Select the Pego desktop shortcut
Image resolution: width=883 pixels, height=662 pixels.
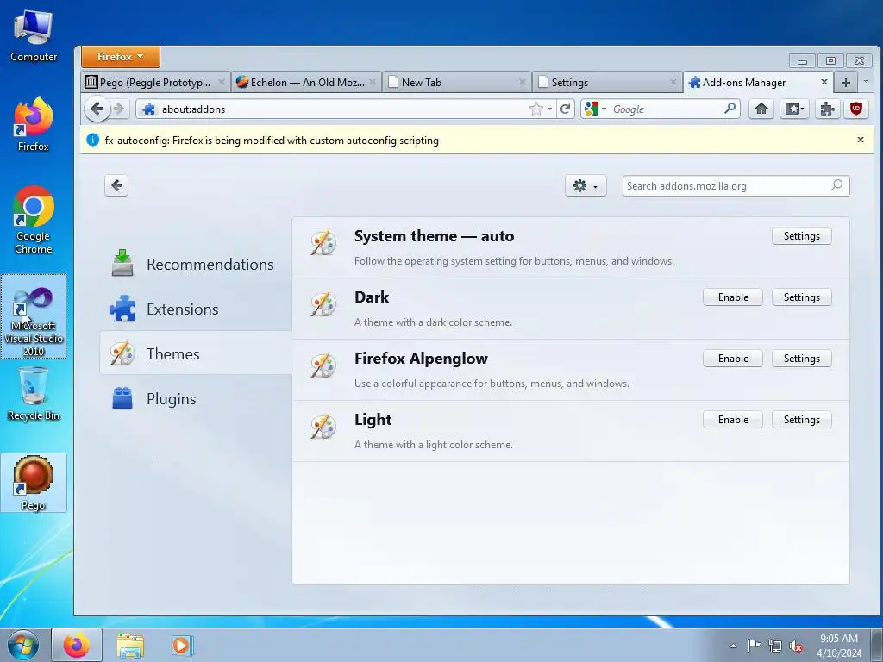(34, 483)
